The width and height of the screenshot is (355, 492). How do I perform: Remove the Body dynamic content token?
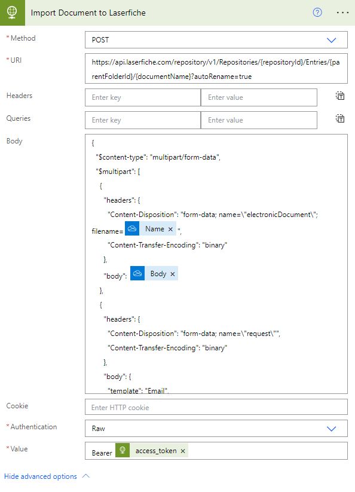pos(173,274)
